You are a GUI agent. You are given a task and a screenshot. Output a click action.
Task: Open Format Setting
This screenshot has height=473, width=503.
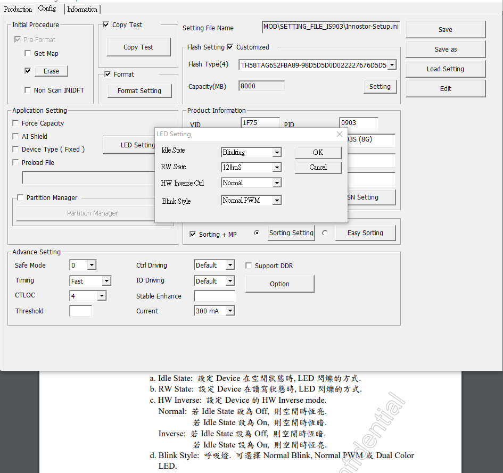tap(139, 91)
